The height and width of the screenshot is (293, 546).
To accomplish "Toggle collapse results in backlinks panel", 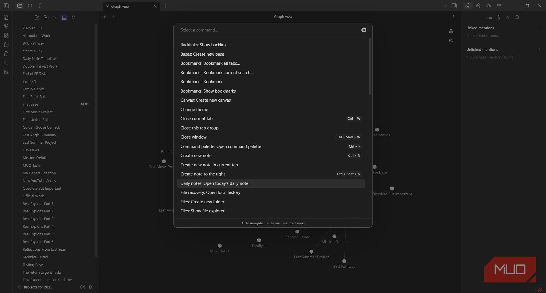I will click(x=490, y=17).
